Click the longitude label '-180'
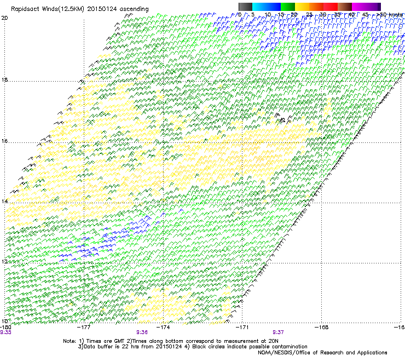The width and height of the screenshot is (405, 356). tap(5, 327)
